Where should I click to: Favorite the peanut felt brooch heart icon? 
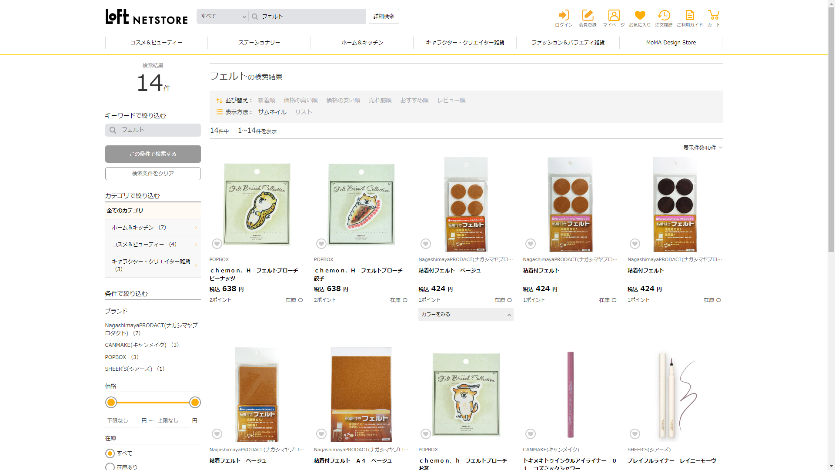[x=217, y=244]
